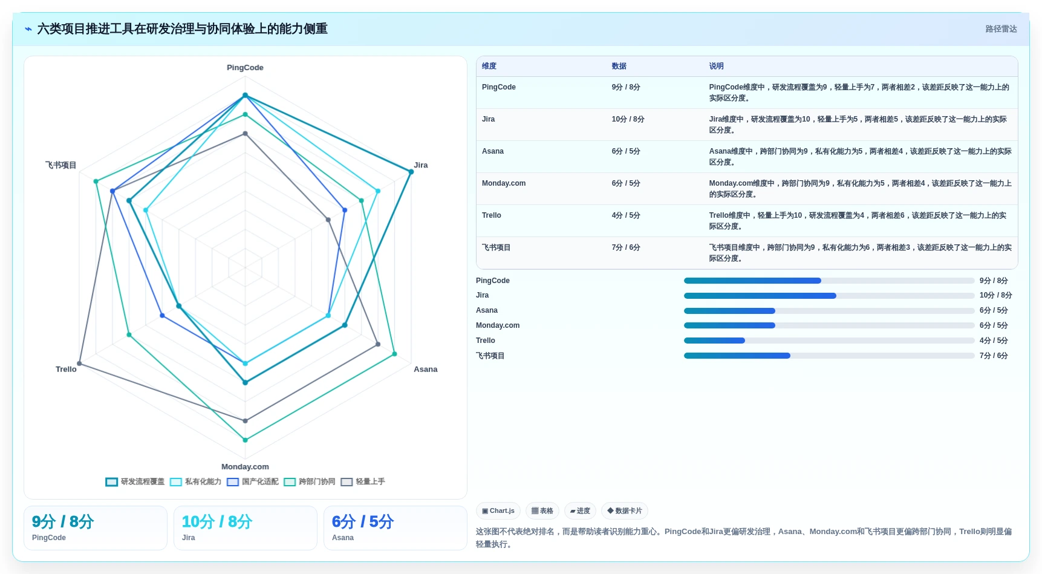The width and height of the screenshot is (1042, 574).
Task: Click the PingCode description cell text
Action: coord(859,93)
